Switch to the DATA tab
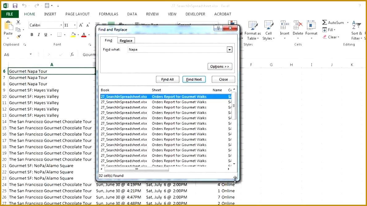Viewport: 367px width, 206px height. [132, 14]
